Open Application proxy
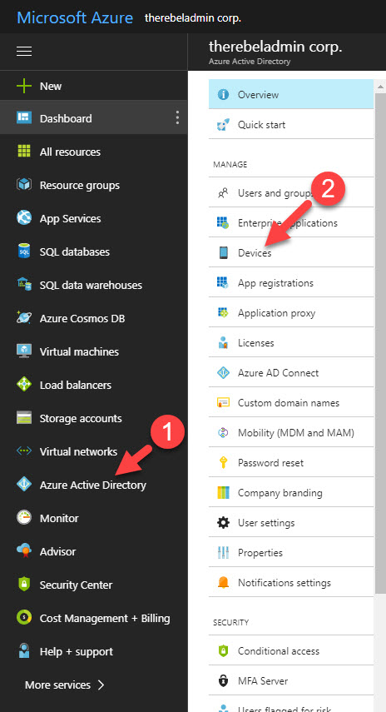 click(x=291, y=313)
